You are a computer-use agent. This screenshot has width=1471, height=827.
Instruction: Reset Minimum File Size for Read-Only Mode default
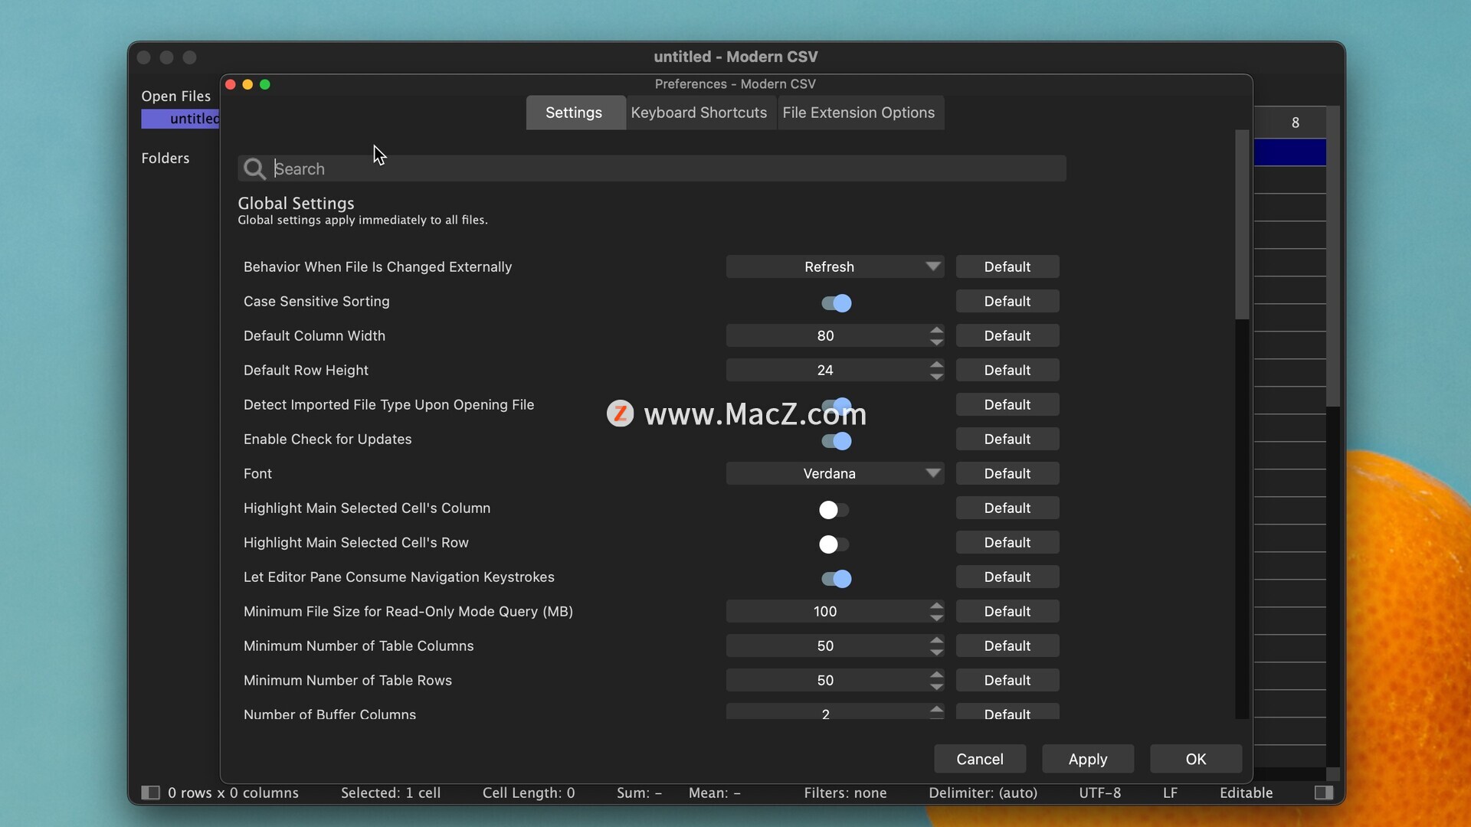[1007, 611]
